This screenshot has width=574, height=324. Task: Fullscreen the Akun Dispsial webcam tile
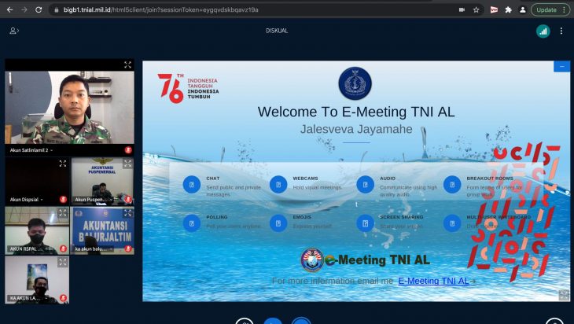62,164
